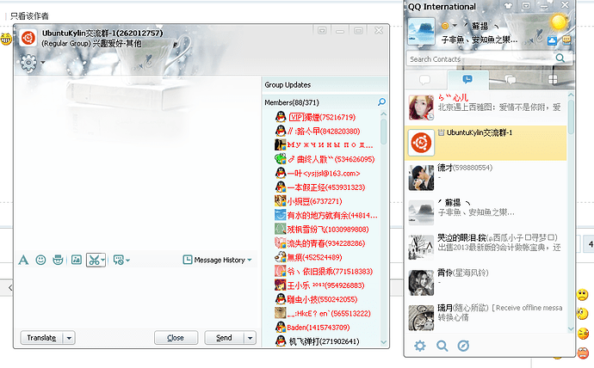Click the sad yellow emoji at right edge
Screen dimensions: 594x368
[x=582, y=294]
